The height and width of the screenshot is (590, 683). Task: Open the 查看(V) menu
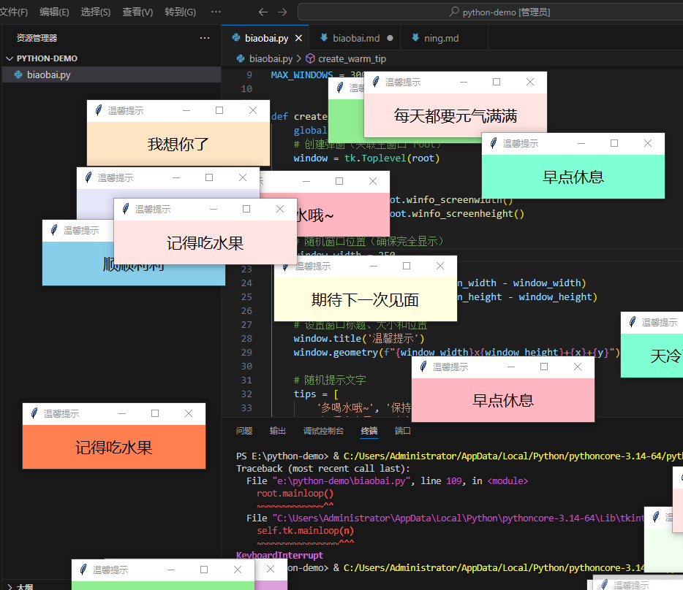tap(137, 12)
